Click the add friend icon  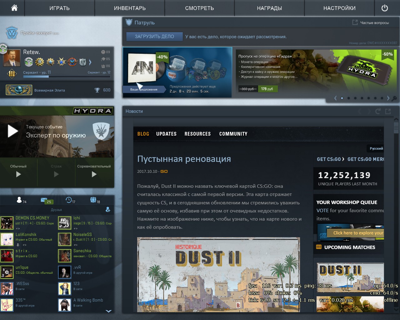[108, 209]
